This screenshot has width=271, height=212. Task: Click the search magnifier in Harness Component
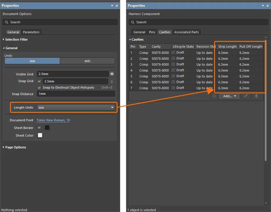click(133, 22)
